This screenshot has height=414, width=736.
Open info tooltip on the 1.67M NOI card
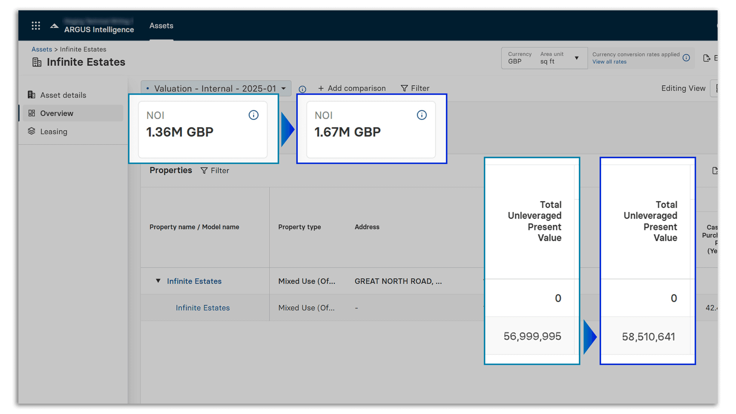[422, 115]
